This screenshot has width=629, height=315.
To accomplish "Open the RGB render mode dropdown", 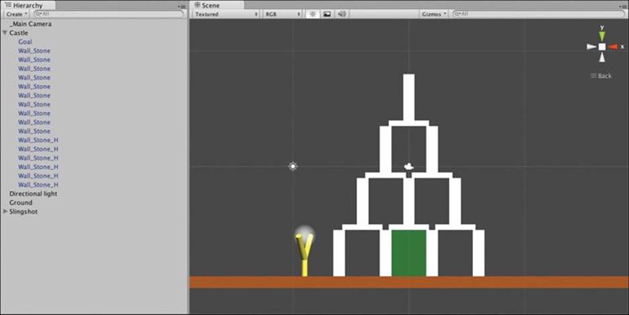I will click(x=282, y=14).
